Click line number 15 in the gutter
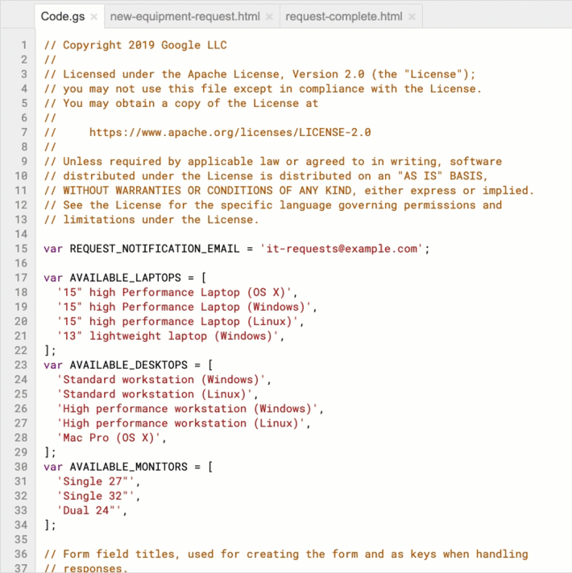The height and width of the screenshot is (573, 572). pyautogui.click(x=23, y=249)
